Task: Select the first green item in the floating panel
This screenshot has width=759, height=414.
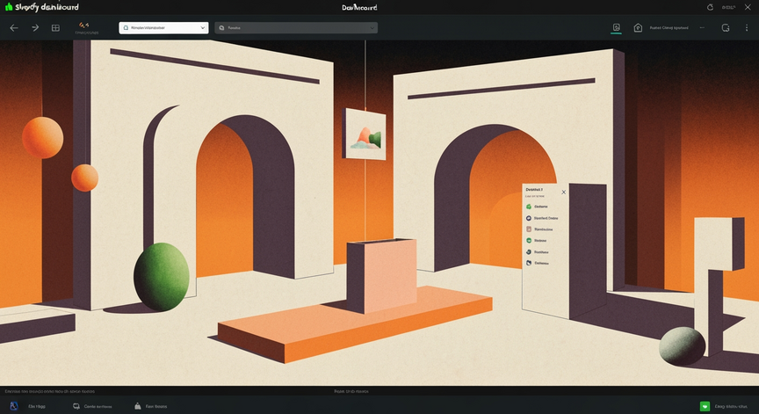Action: [538, 207]
